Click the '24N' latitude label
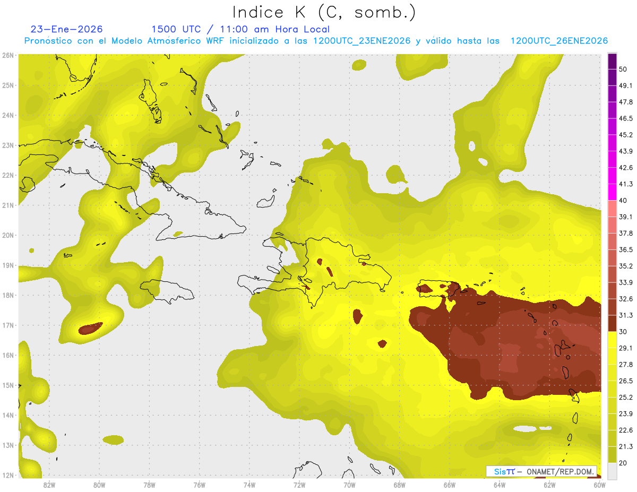 pos(7,115)
